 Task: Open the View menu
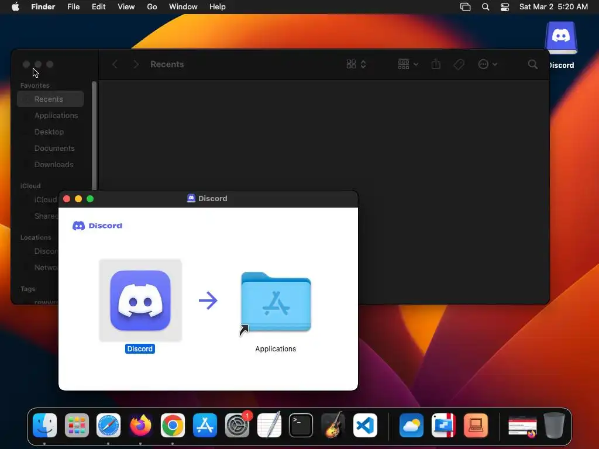coord(126,7)
